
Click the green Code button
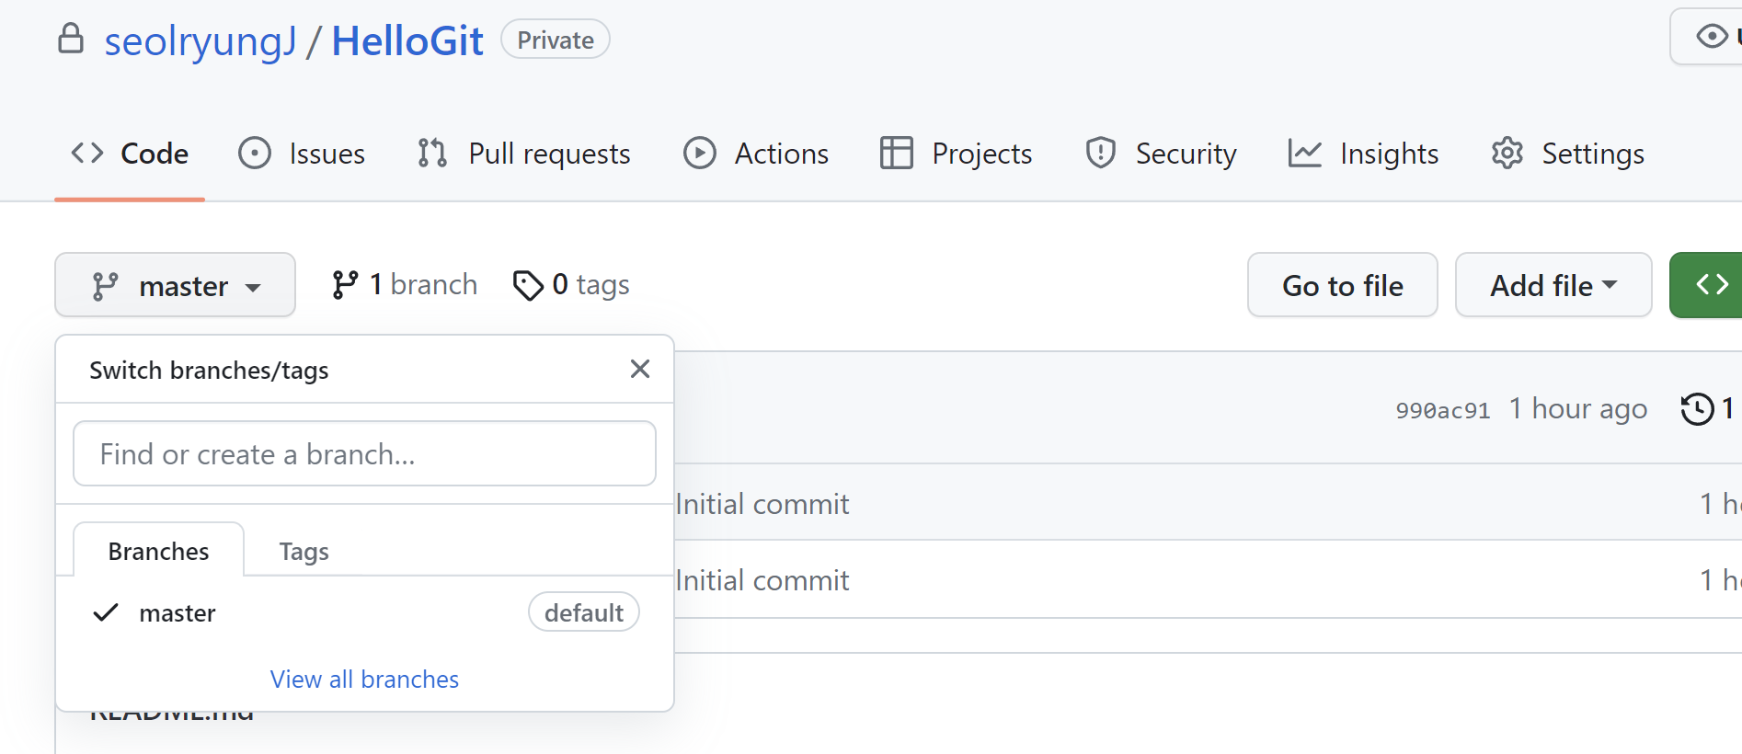[x=1707, y=285]
